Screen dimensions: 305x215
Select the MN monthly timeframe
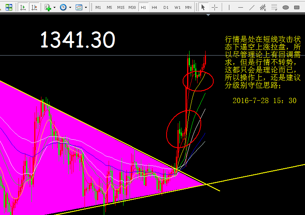(188, 7)
